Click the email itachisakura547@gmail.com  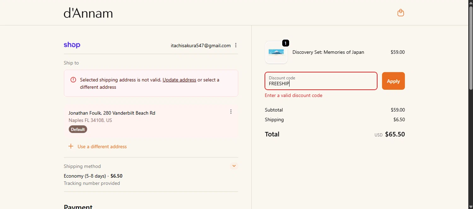201,46
